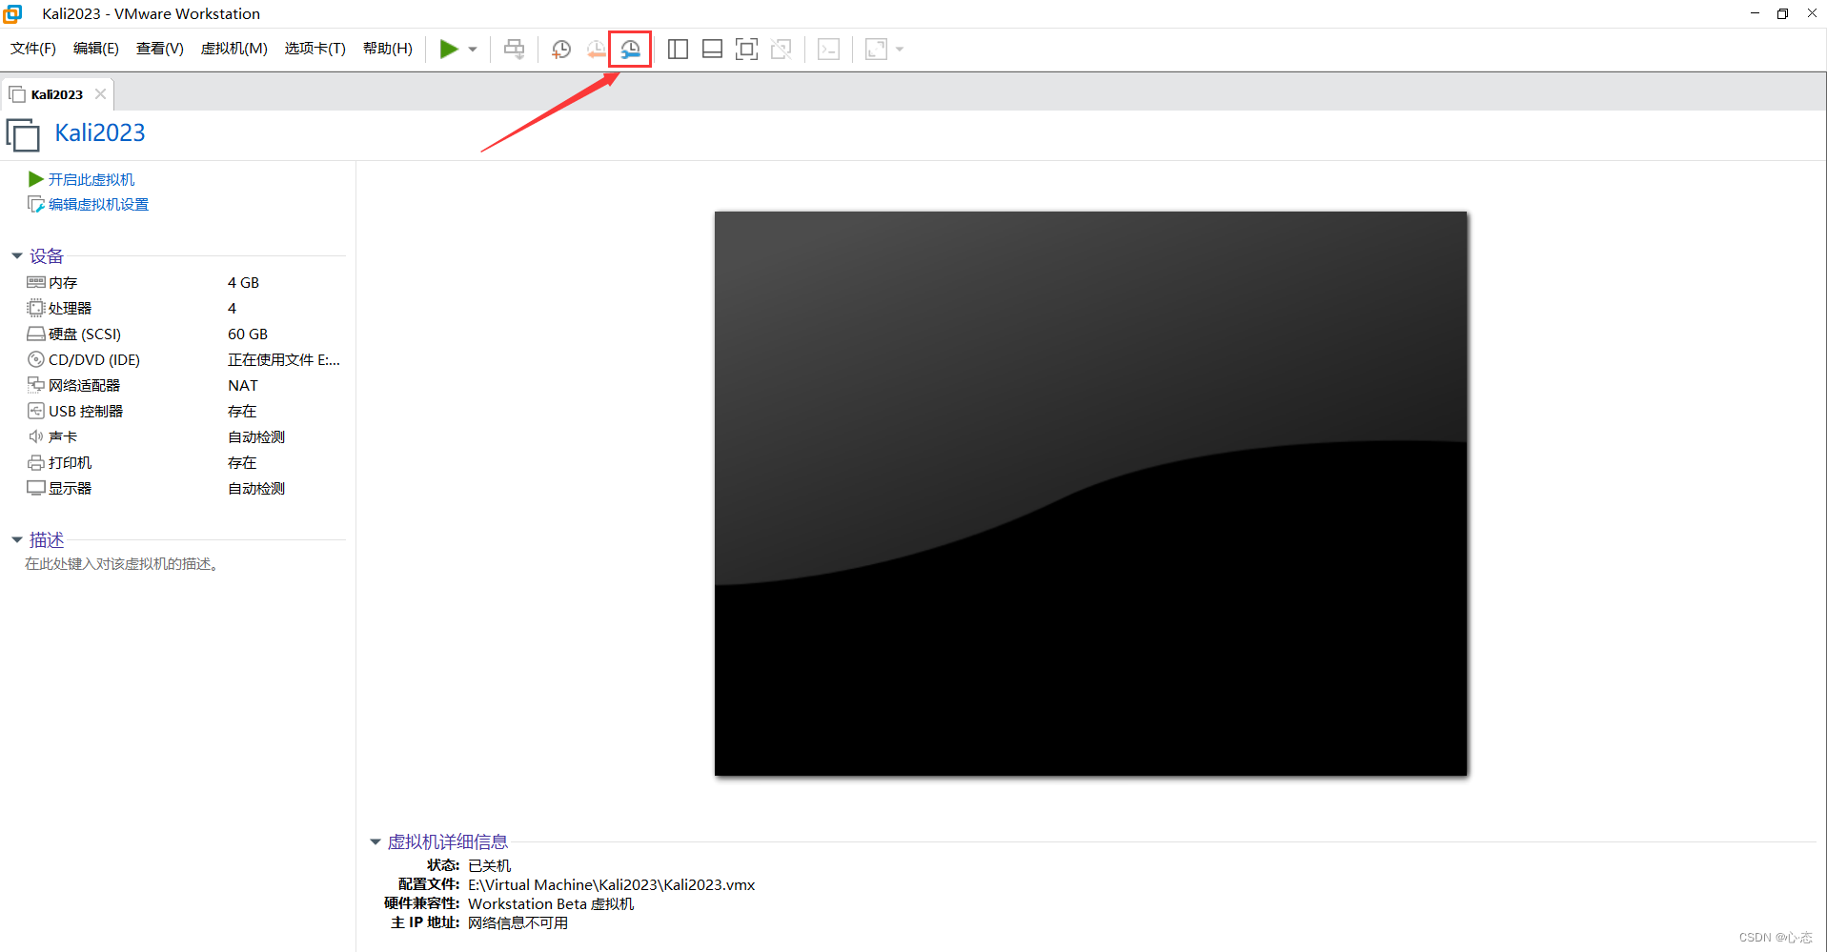The height and width of the screenshot is (952, 1827).
Task: Click the CD/DVD (IDE) disc icon
Action: pyautogui.click(x=36, y=359)
